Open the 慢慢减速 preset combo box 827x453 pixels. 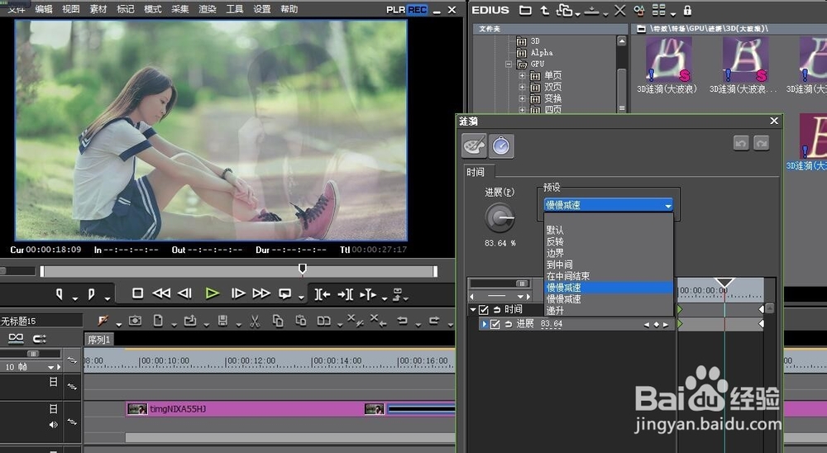click(609, 205)
